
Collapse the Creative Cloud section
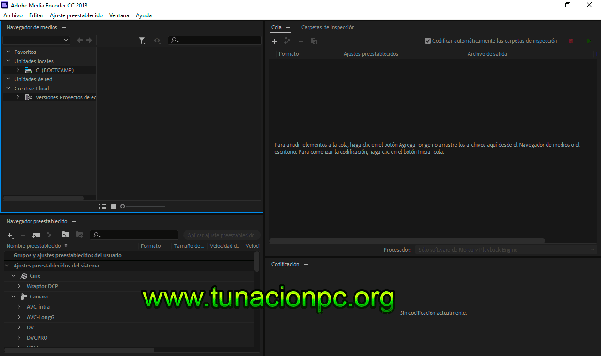(8, 88)
